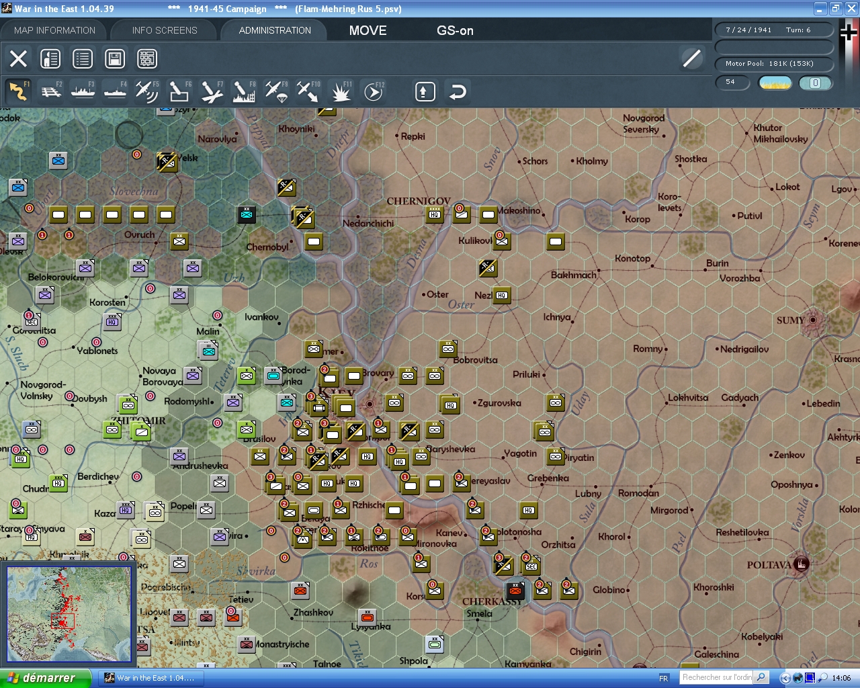Choose Amphibious Transport mode (F4)
Image resolution: width=860 pixels, height=688 pixels.
click(x=115, y=91)
